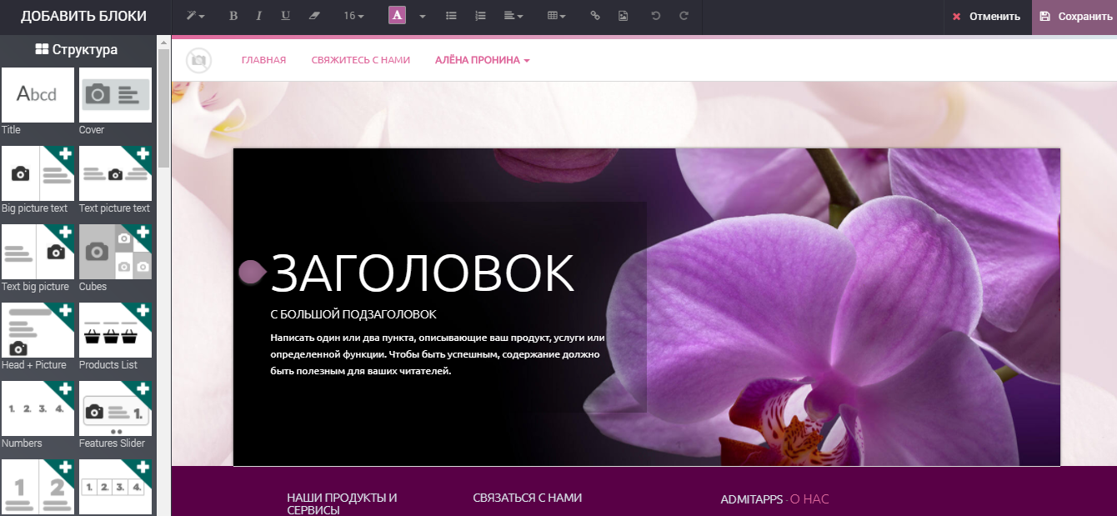Open the font size 16 dropdown

tap(353, 15)
